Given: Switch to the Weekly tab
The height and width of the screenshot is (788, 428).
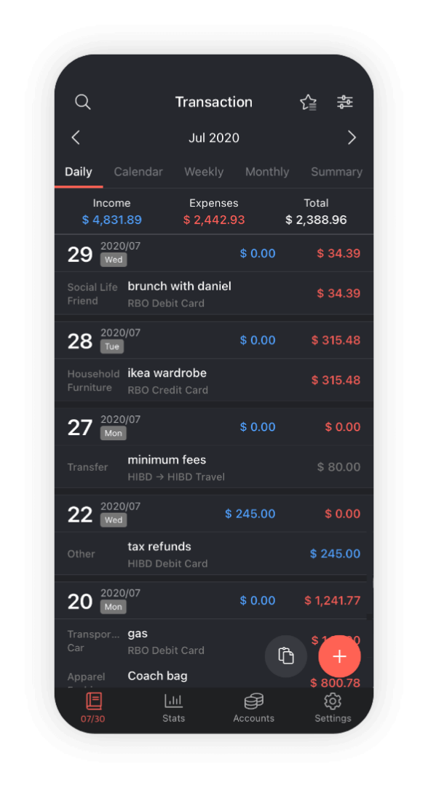Looking at the screenshot, I should (204, 172).
